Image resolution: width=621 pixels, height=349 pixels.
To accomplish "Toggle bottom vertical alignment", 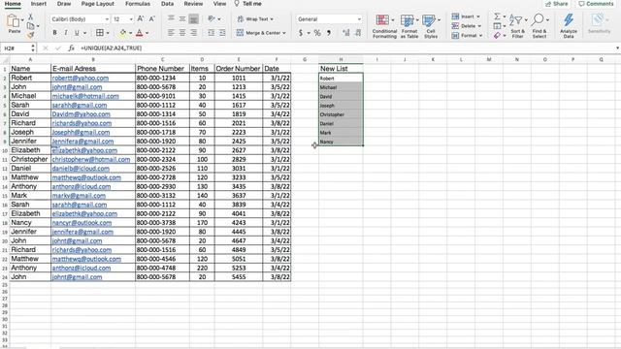I will 193,18.
